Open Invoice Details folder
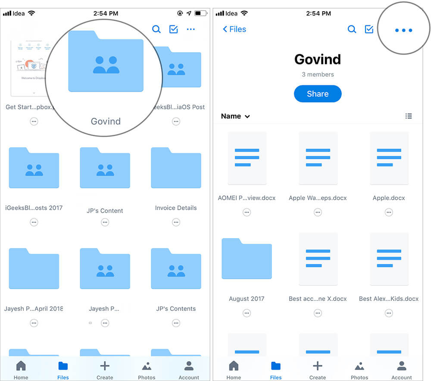 point(176,168)
